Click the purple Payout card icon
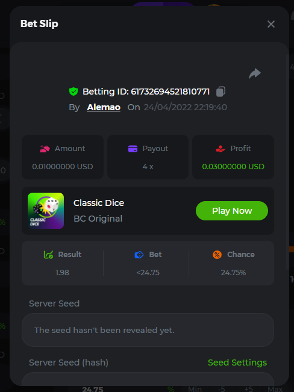Screen dimensions: 294x392 [133, 149]
